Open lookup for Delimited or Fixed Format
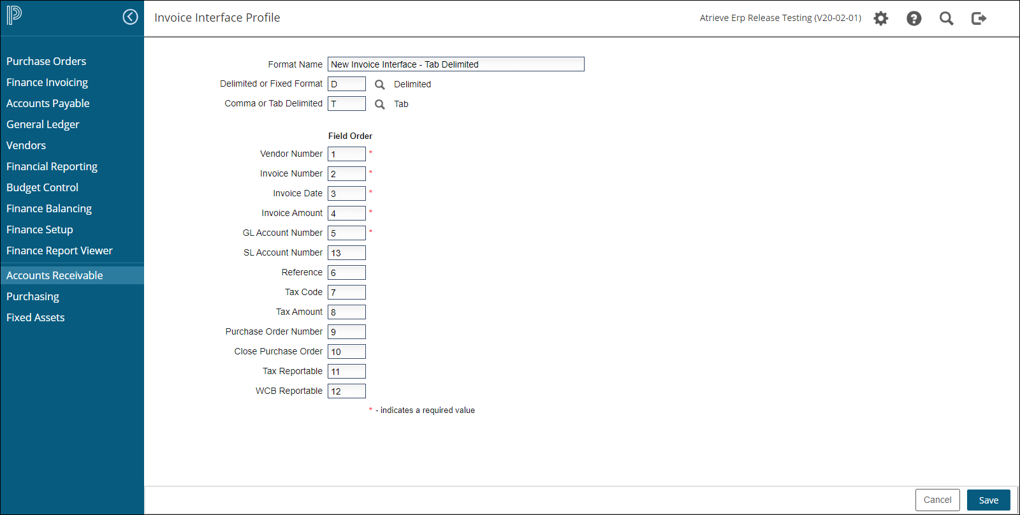The width and height of the screenshot is (1020, 515). tap(379, 84)
